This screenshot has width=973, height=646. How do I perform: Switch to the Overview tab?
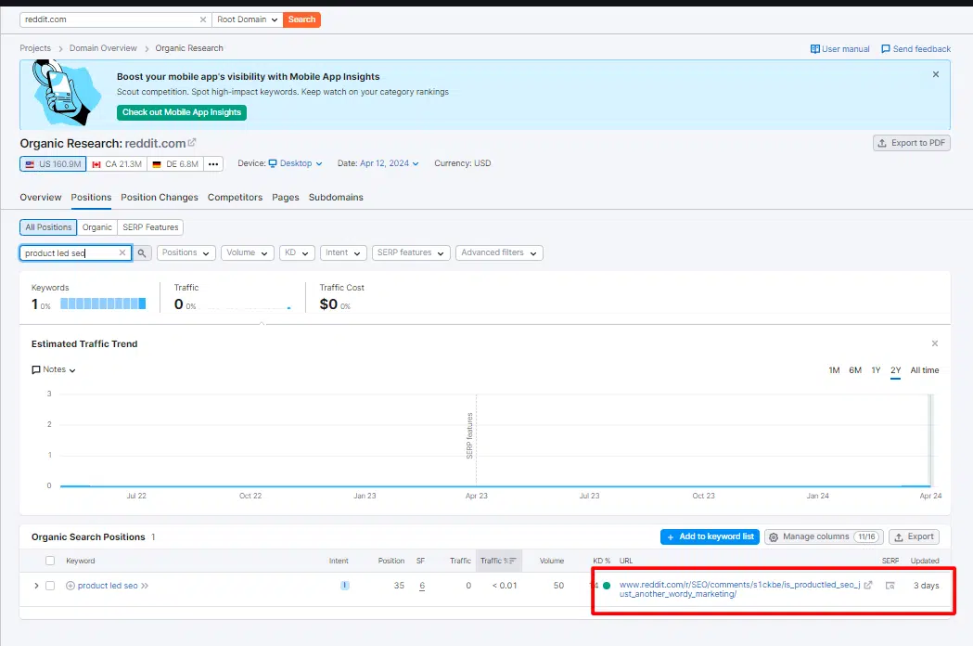click(40, 198)
